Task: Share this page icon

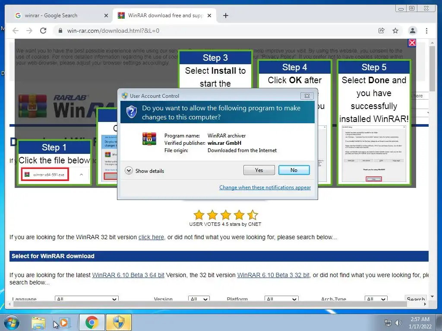Action: click(x=382, y=31)
